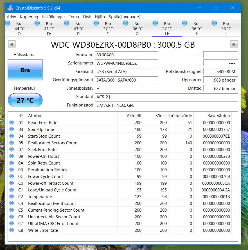
Task: Click status orb of Power-On Hours row
Action: click(12, 156)
